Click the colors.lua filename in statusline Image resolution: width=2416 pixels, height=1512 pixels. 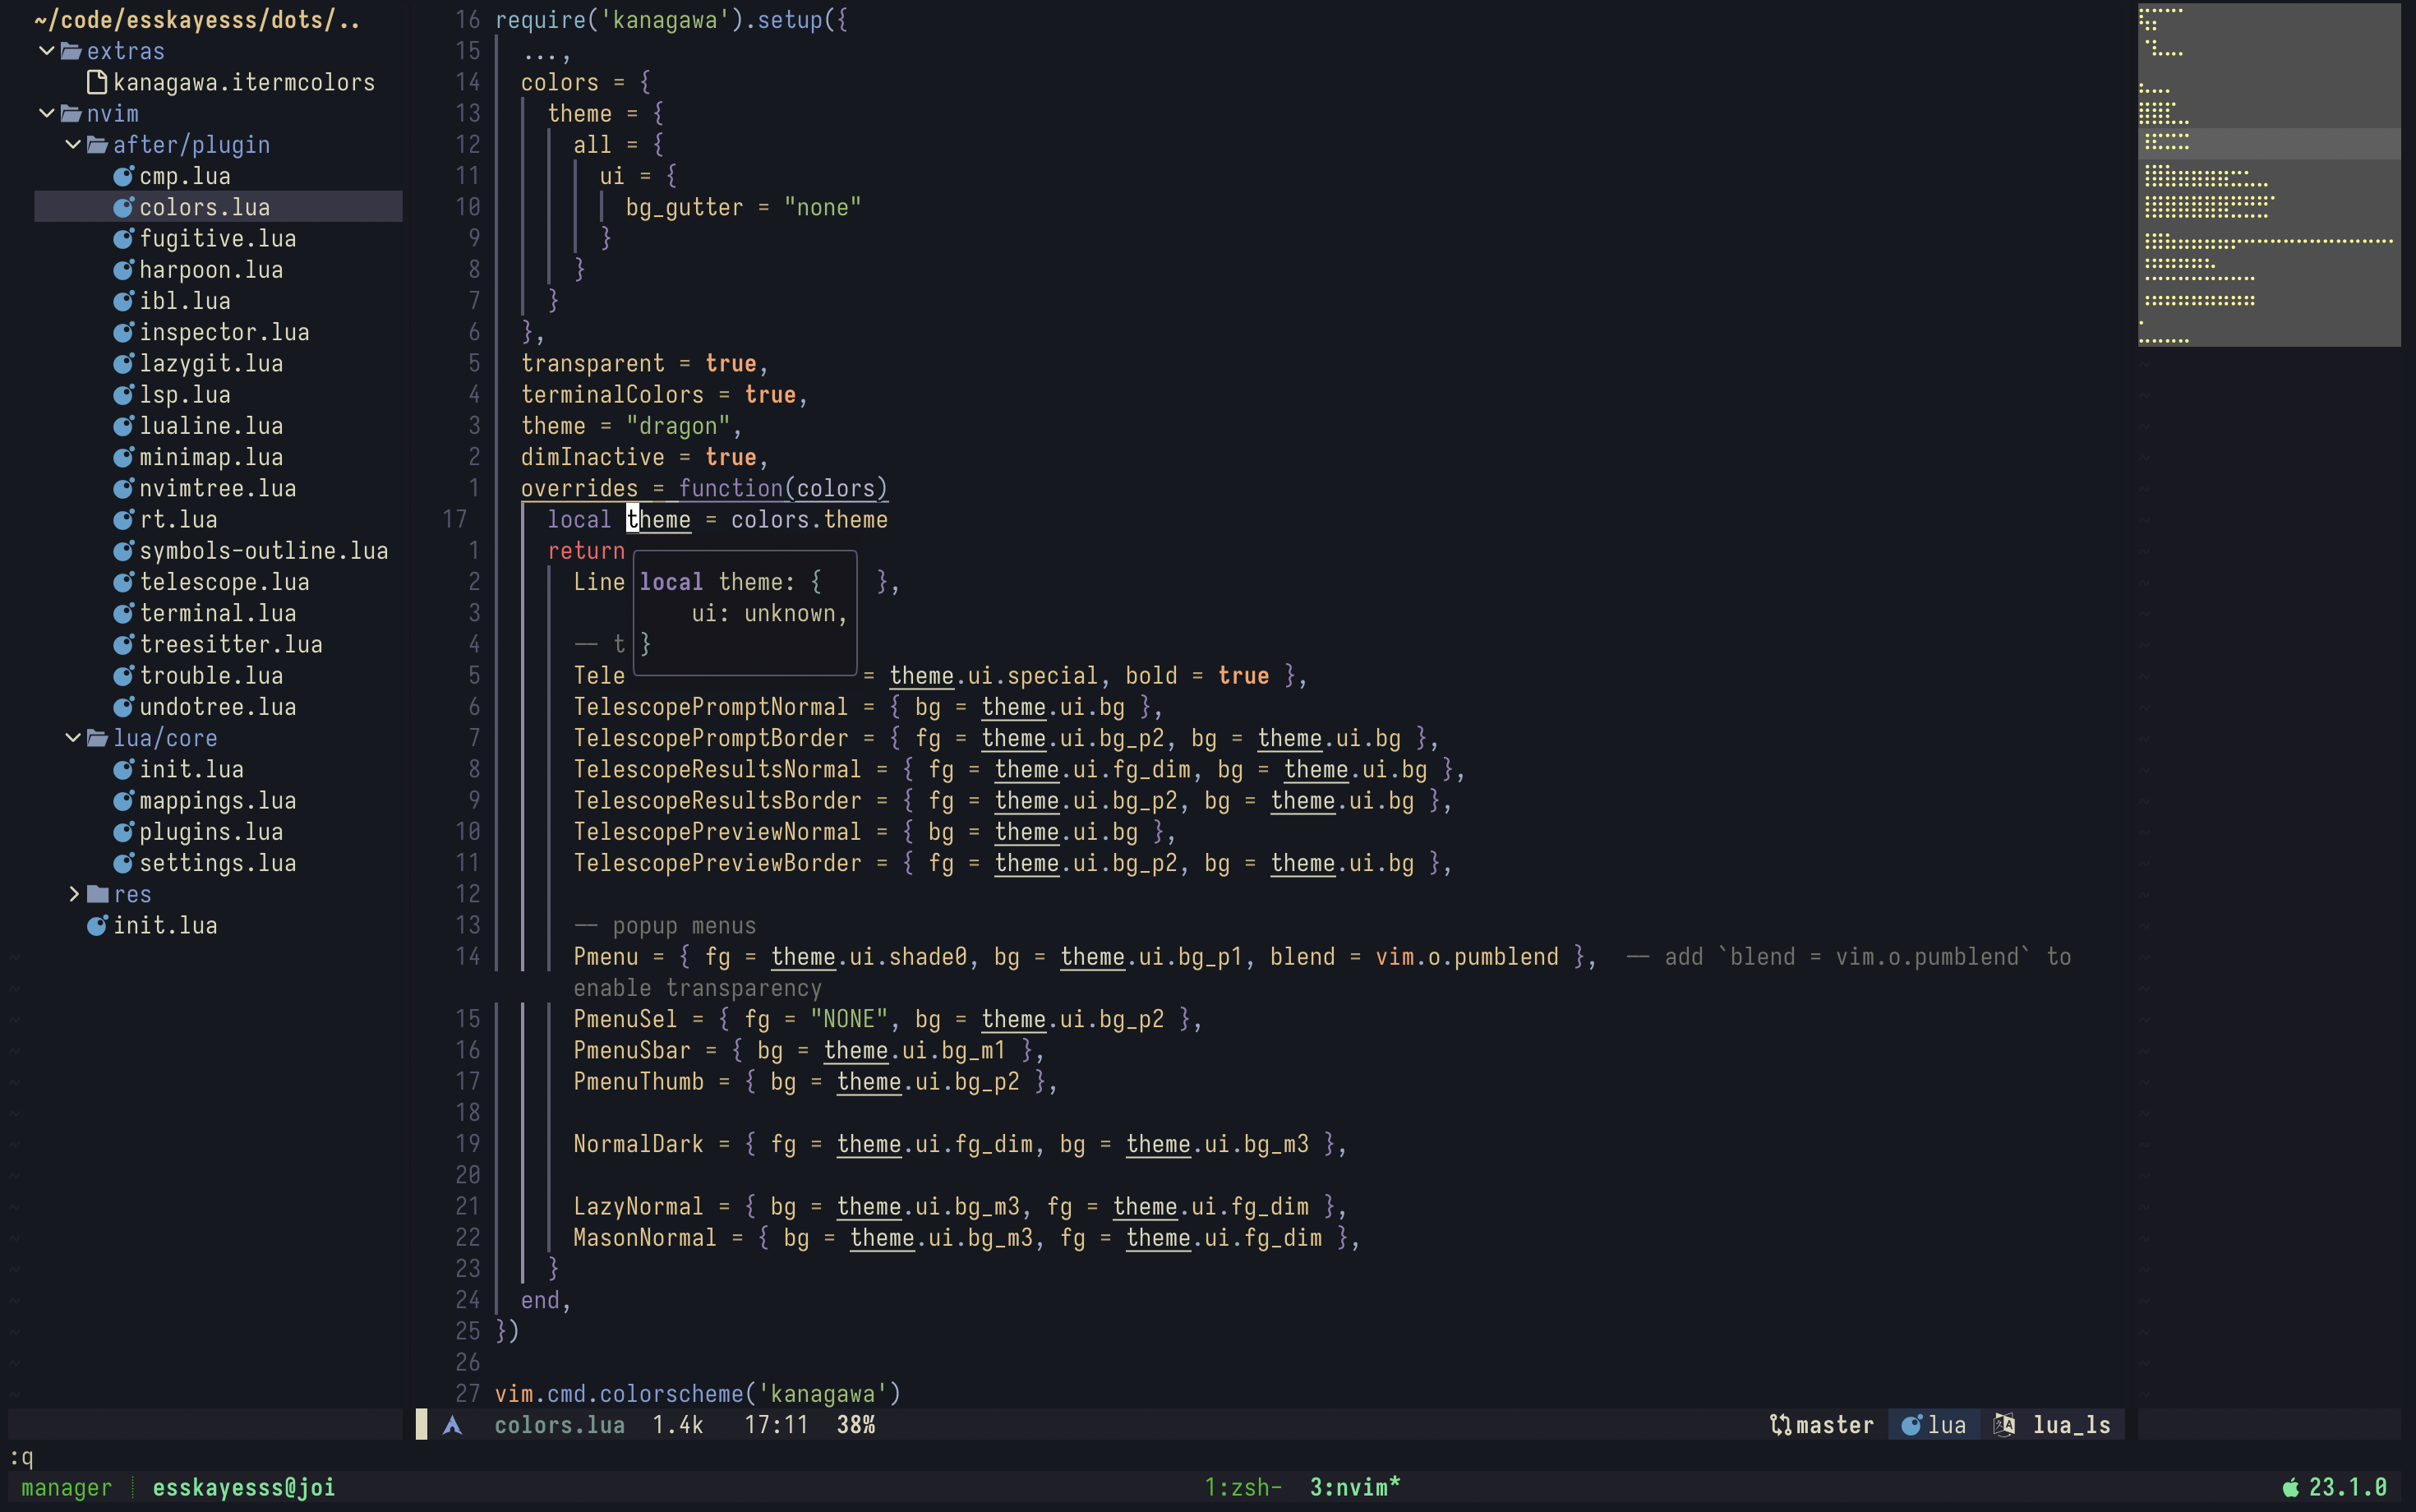pos(559,1425)
